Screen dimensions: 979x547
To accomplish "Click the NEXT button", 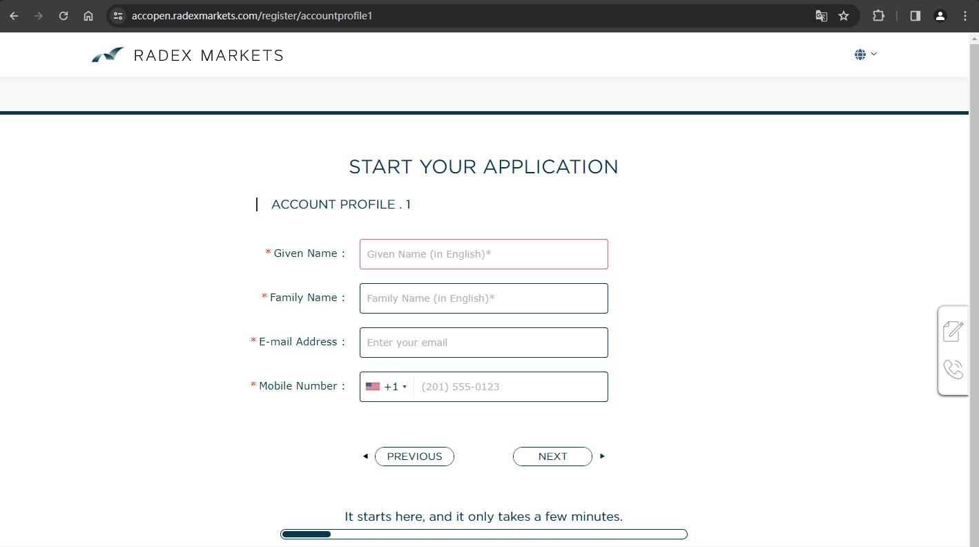I will click(552, 457).
